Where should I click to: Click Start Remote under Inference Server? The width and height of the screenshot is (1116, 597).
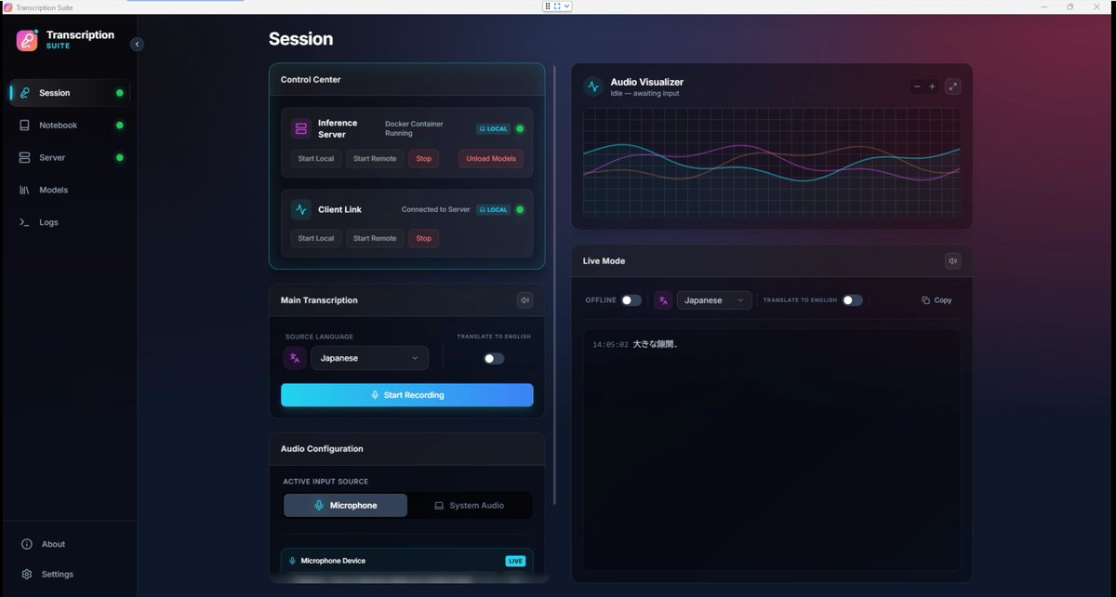375,159
